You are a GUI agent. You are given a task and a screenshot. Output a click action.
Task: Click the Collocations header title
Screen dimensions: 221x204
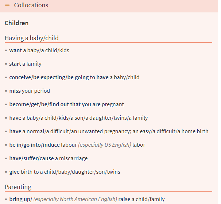click(x=31, y=5)
